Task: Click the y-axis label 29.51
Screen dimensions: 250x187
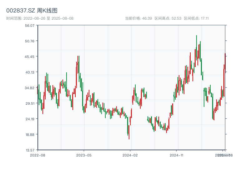Action: [30, 103]
